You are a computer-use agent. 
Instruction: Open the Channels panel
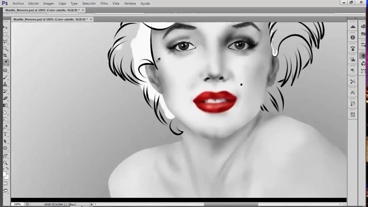click(364, 63)
